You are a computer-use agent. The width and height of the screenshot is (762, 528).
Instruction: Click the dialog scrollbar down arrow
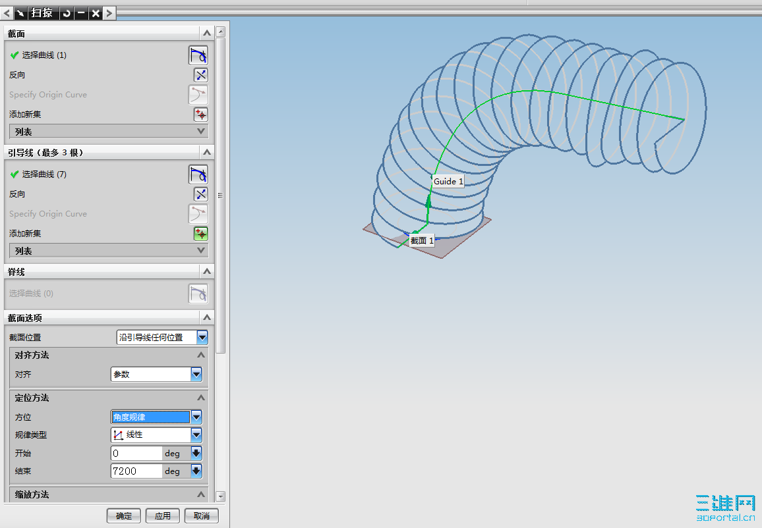221,496
